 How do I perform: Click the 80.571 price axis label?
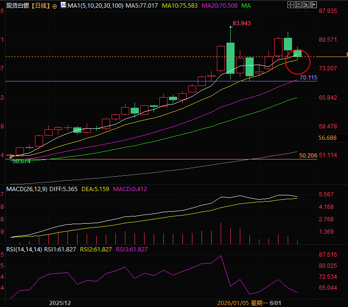[328, 40]
